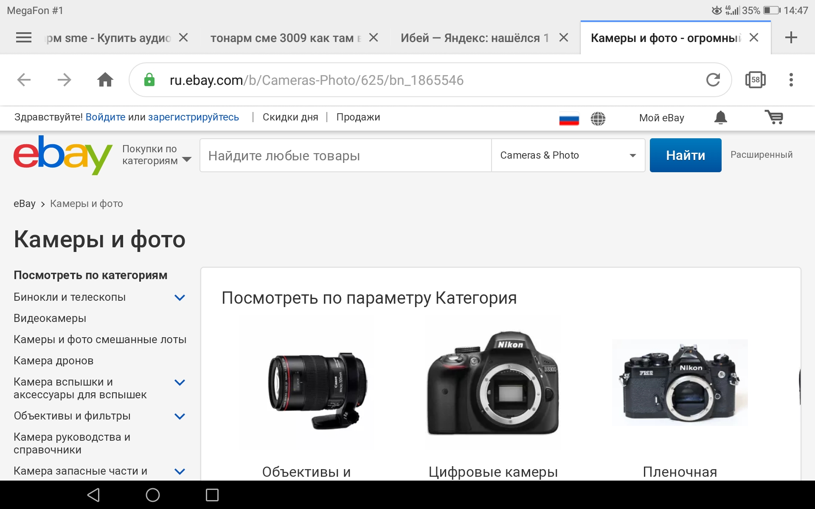Expand Бинокли и телескопы category
This screenshot has width=815, height=509.
click(180, 297)
